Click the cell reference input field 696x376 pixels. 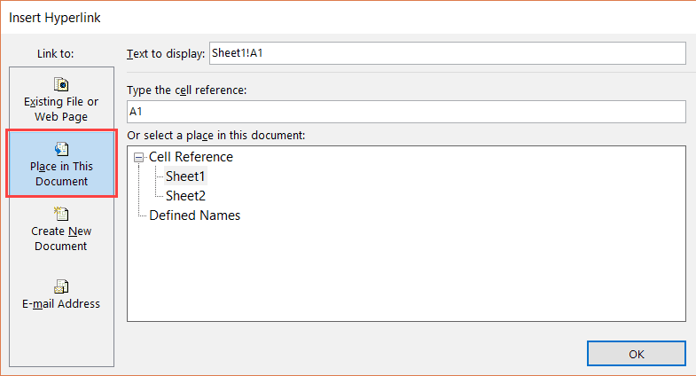pyautogui.click(x=406, y=112)
